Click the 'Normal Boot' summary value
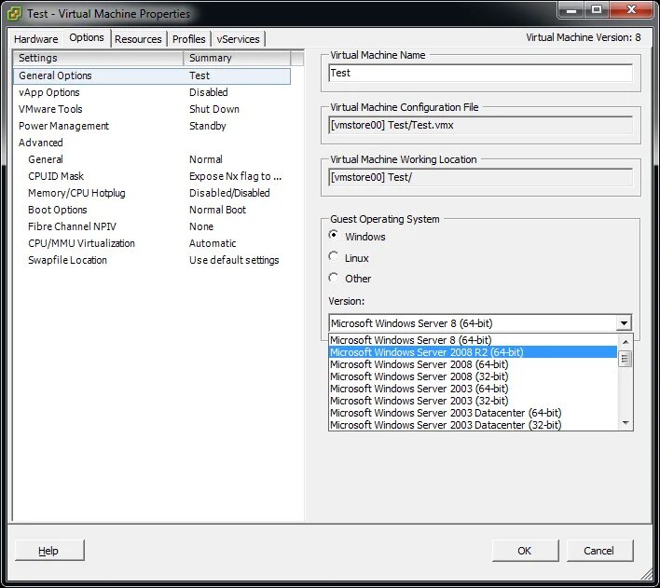660x588 pixels. tap(217, 210)
